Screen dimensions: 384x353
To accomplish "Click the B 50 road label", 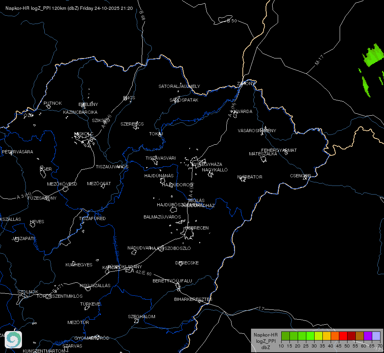I will tap(232, 21).
